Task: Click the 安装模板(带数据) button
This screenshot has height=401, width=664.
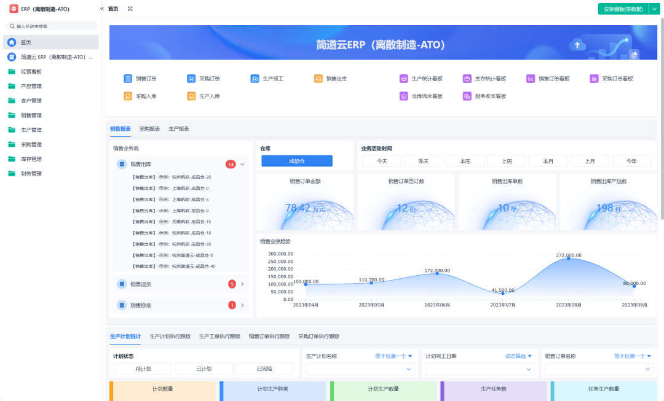Action: click(x=623, y=9)
